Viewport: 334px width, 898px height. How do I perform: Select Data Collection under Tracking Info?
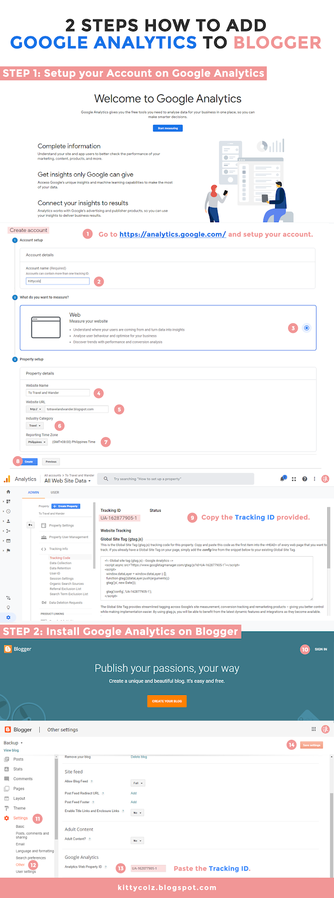click(x=61, y=563)
